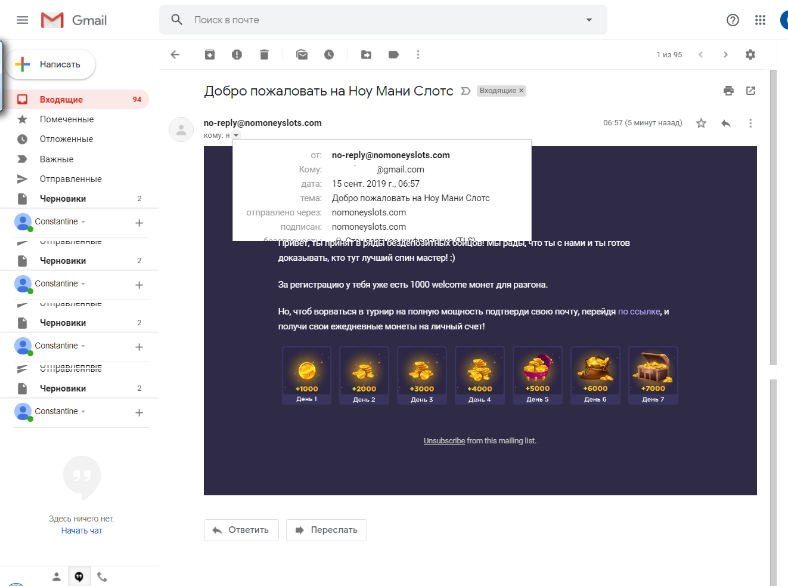Open the Settings gear
This screenshot has width=788, height=586.
[750, 54]
